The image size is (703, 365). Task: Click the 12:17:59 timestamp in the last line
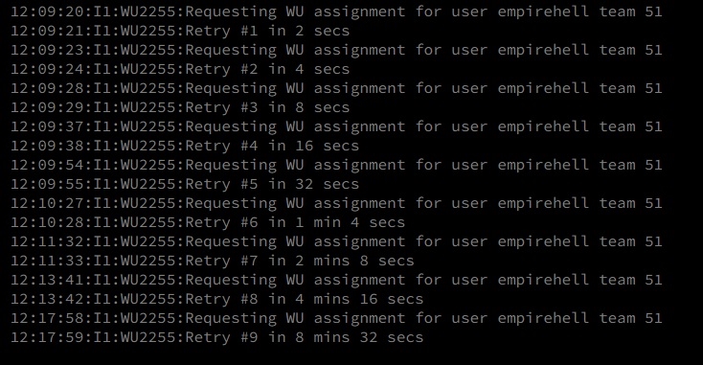pyautogui.click(x=47, y=337)
